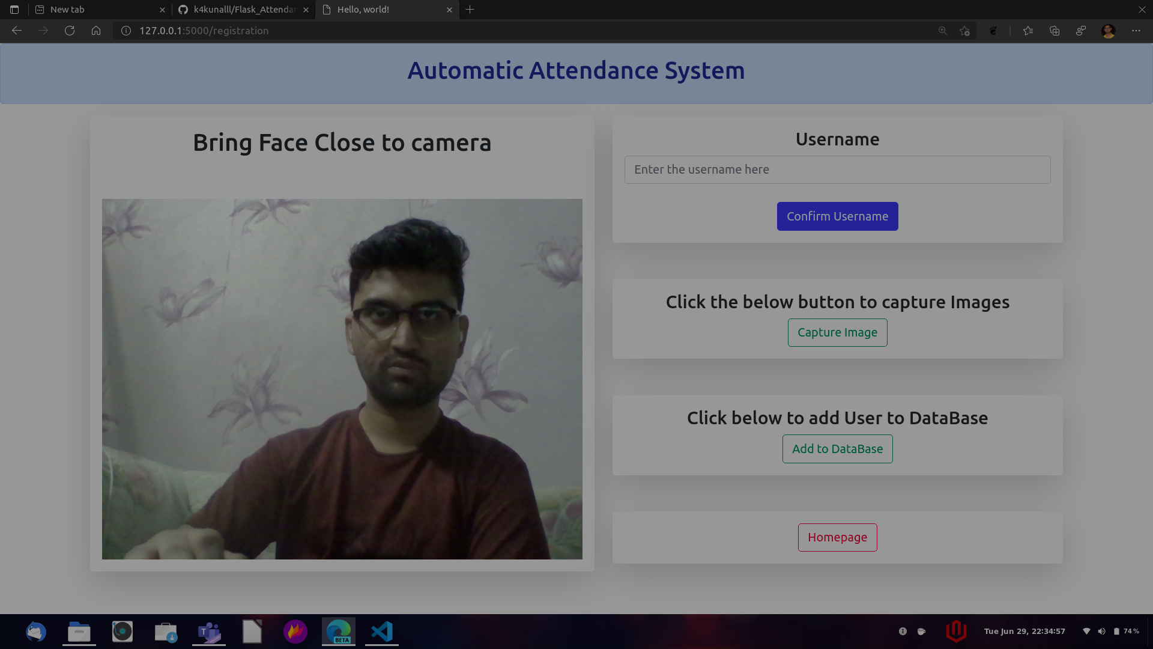Open the zoom control in the address bar

tap(942, 31)
